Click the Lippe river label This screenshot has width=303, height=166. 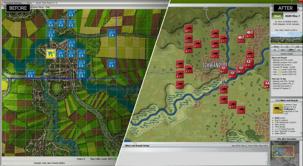click(206, 94)
